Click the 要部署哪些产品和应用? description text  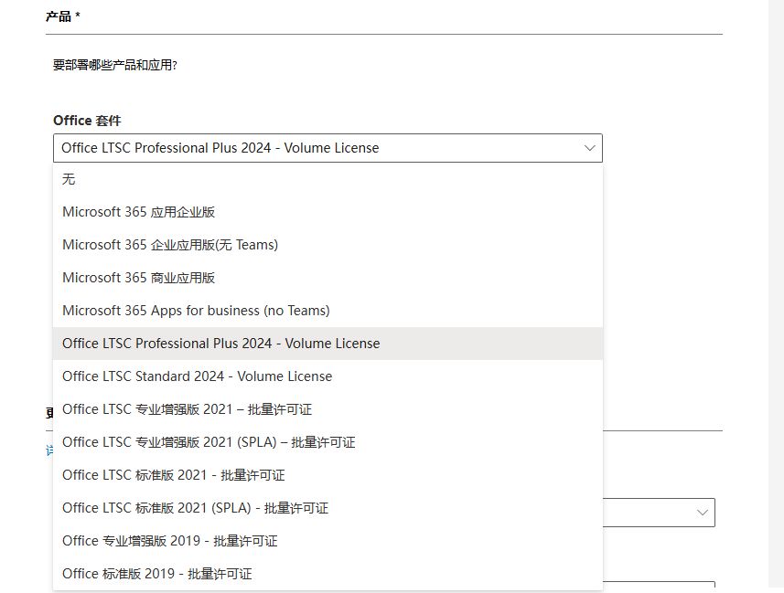pyautogui.click(x=114, y=66)
